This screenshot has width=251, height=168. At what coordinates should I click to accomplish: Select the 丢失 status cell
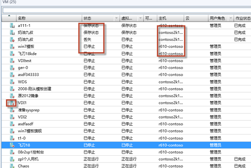[87, 40]
